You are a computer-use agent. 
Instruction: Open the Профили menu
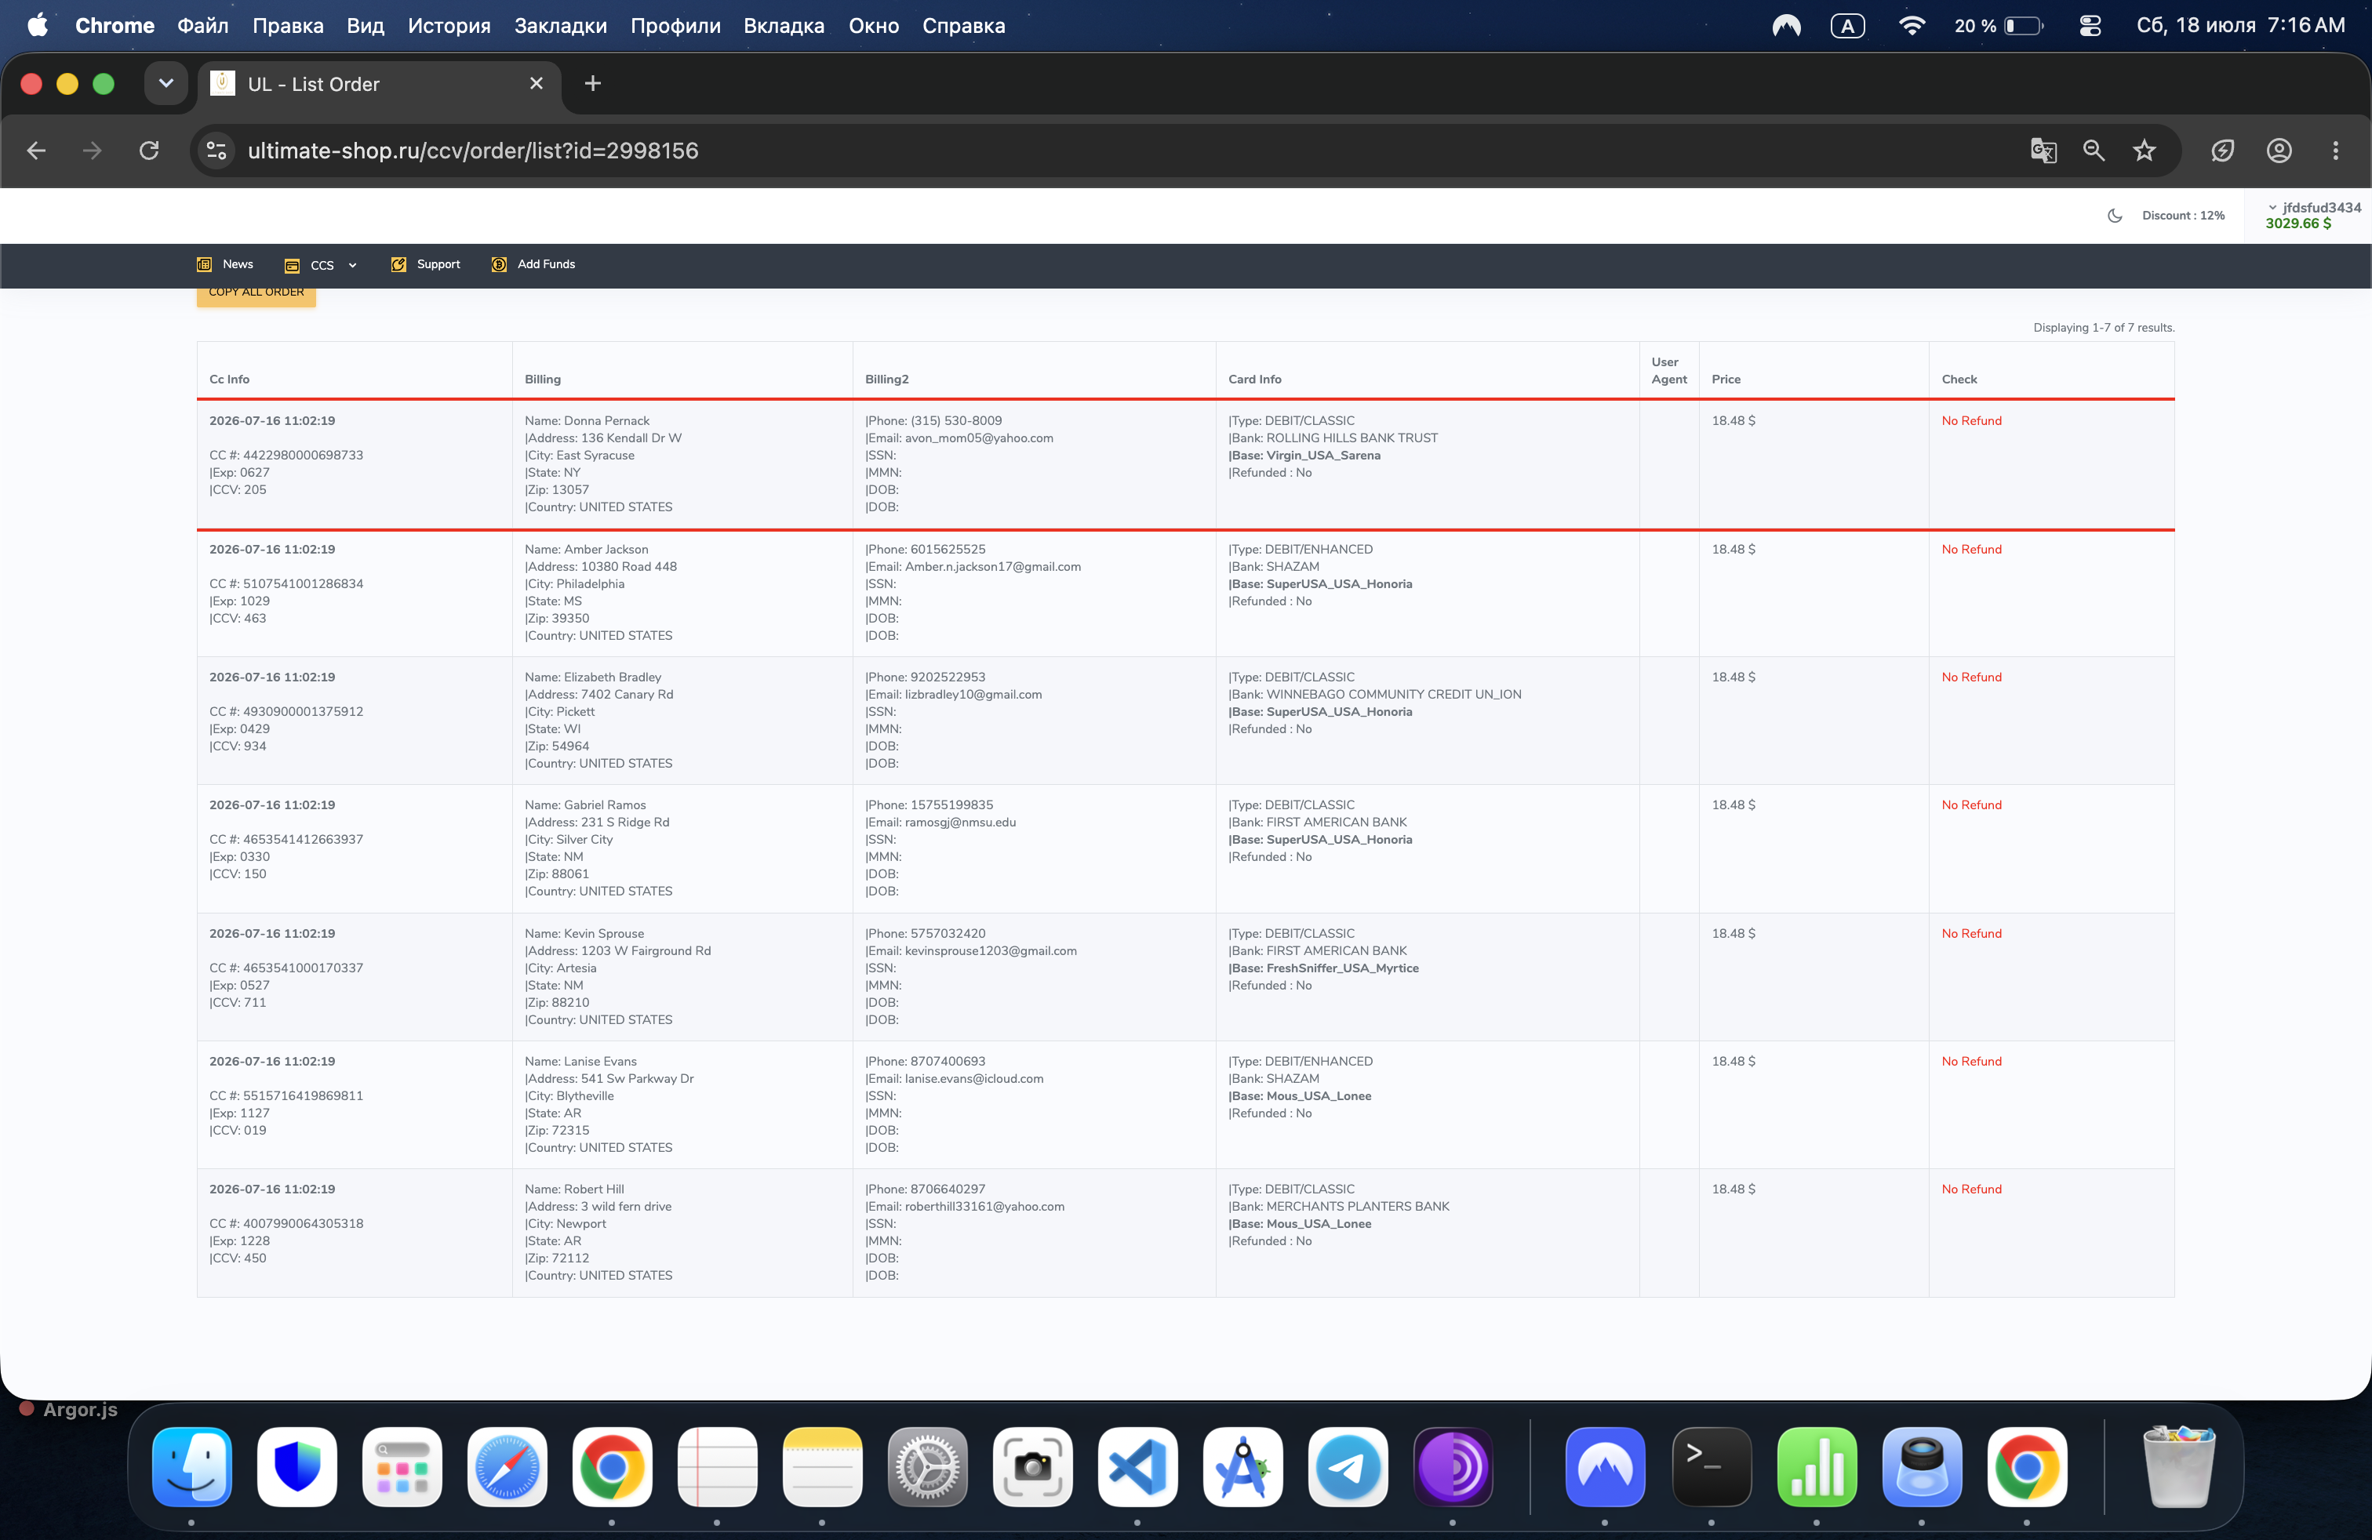675,26
